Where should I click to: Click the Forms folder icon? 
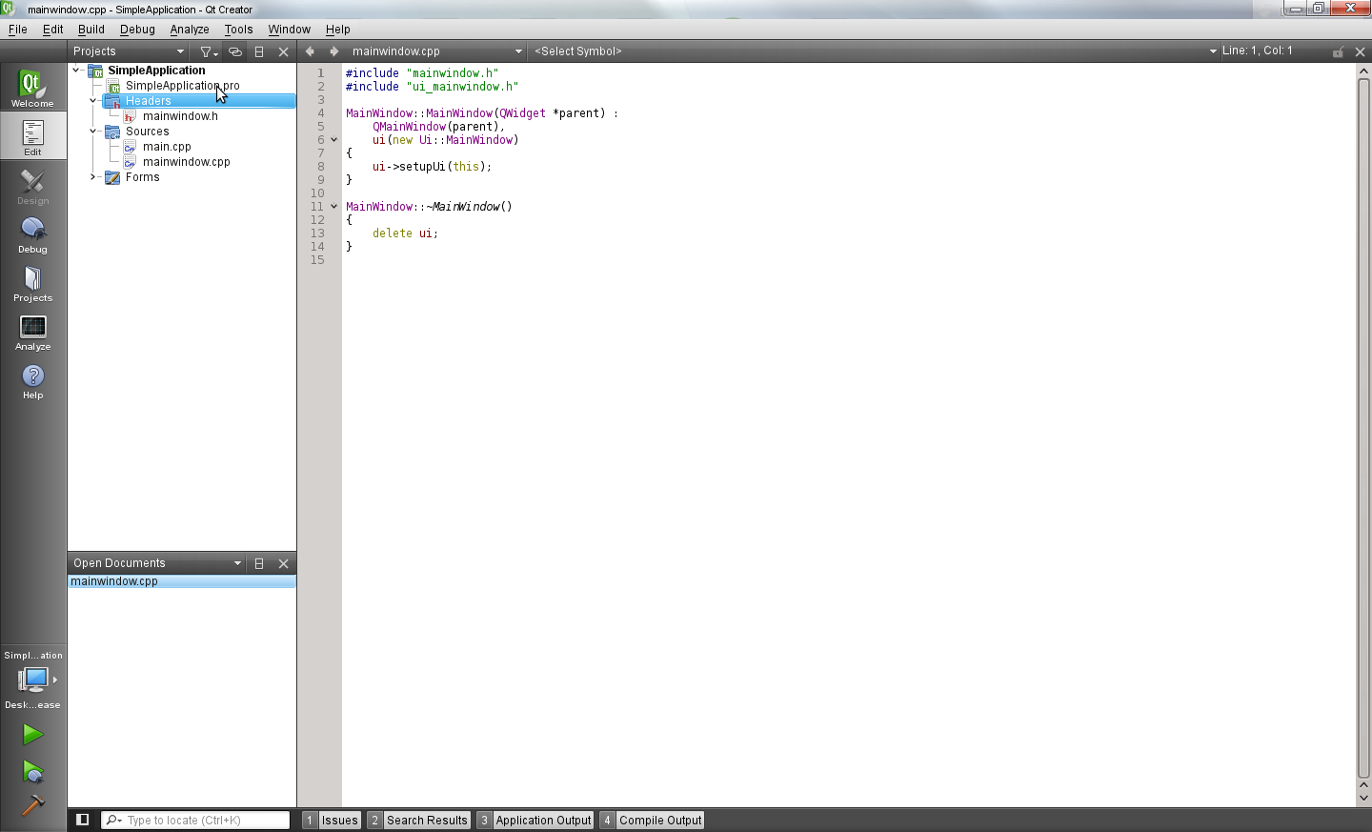[x=112, y=177]
